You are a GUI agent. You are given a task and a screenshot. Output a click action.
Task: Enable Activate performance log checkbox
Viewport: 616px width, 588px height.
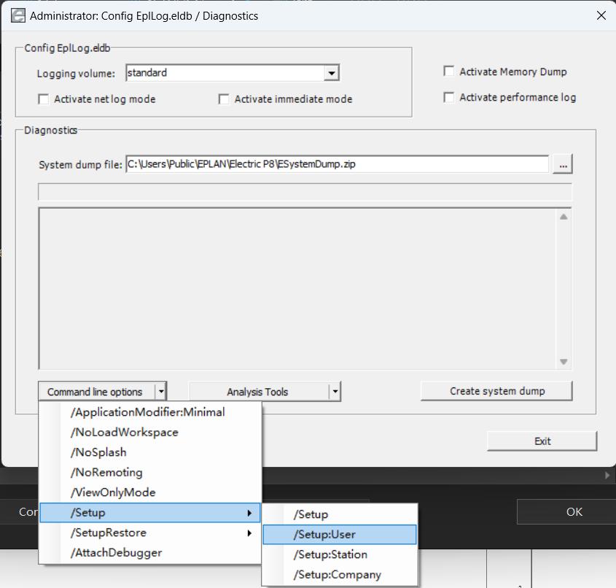[x=449, y=97]
